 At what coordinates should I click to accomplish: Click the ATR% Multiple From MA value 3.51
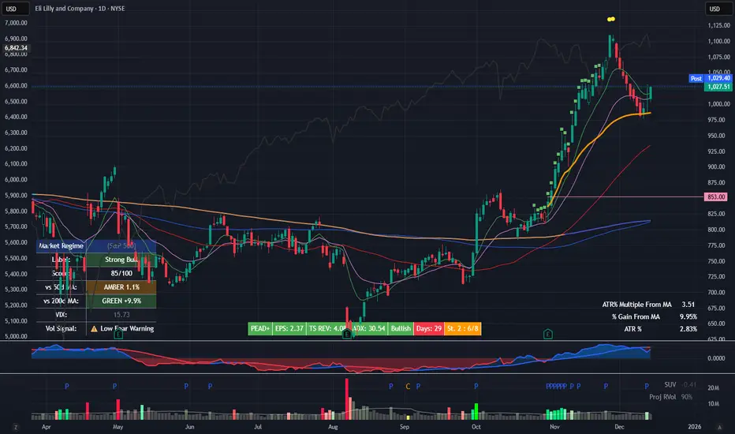[688, 305]
